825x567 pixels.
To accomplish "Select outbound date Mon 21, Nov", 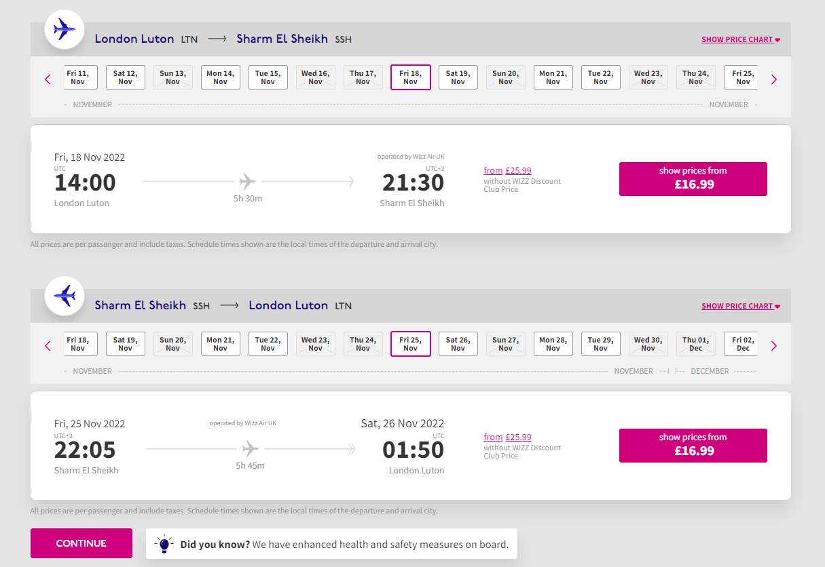I will pyautogui.click(x=553, y=77).
